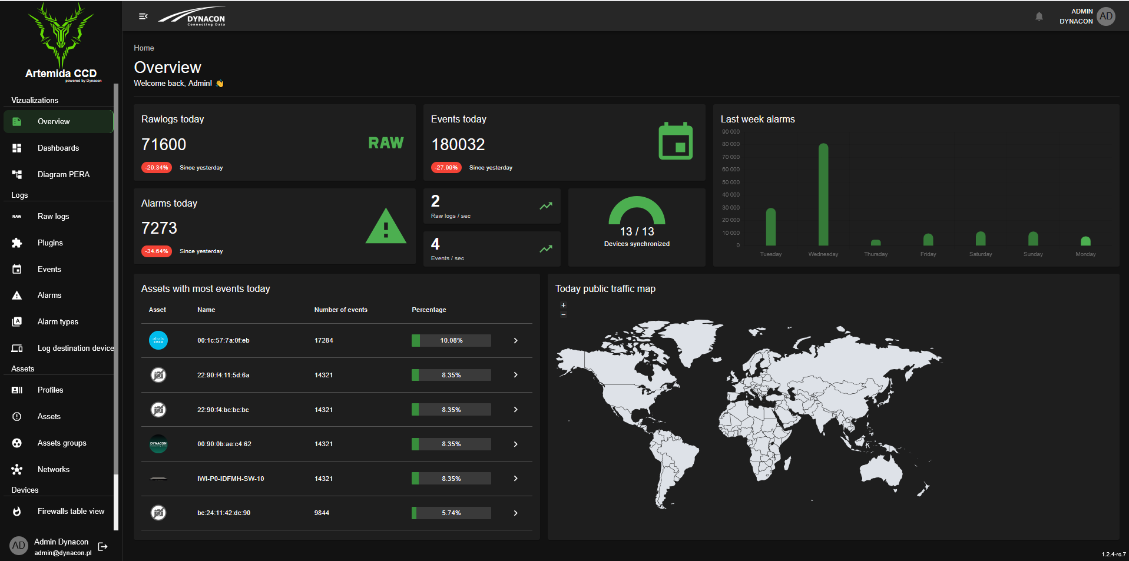Click Dynacon asset icon for 00:90:0b:ae:c4:62
This screenshot has height=561, width=1129.
click(158, 444)
